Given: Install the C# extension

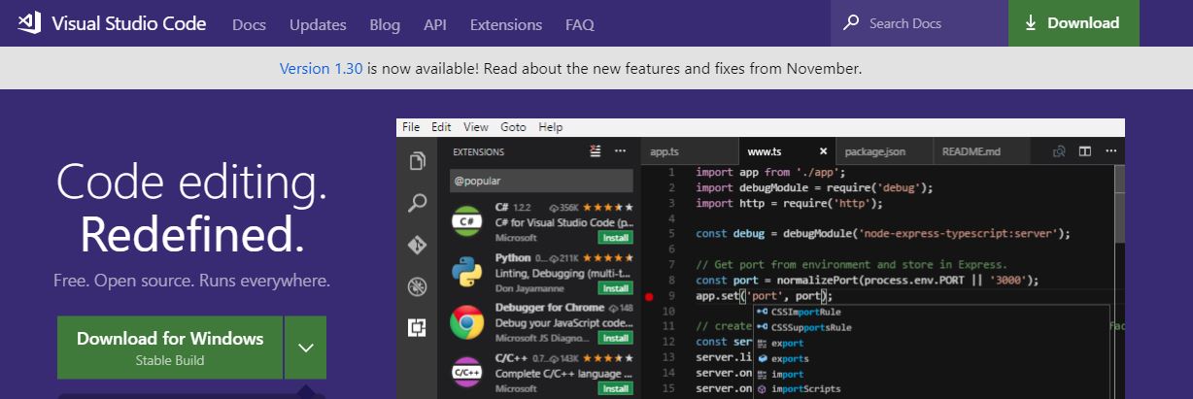Looking at the screenshot, I should (x=616, y=237).
